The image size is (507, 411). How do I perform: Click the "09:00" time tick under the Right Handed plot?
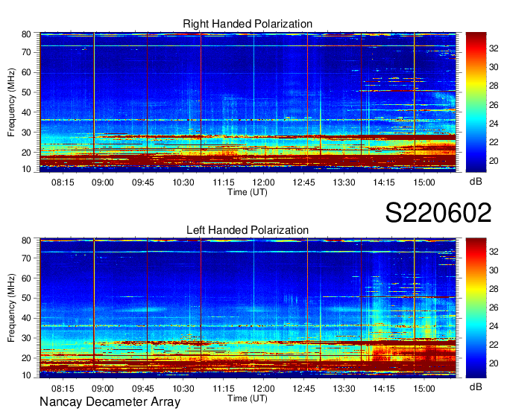point(103,182)
